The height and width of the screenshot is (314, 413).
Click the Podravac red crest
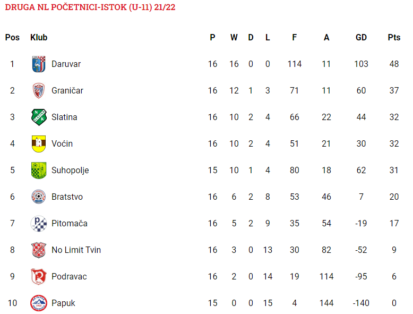point(39,277)
